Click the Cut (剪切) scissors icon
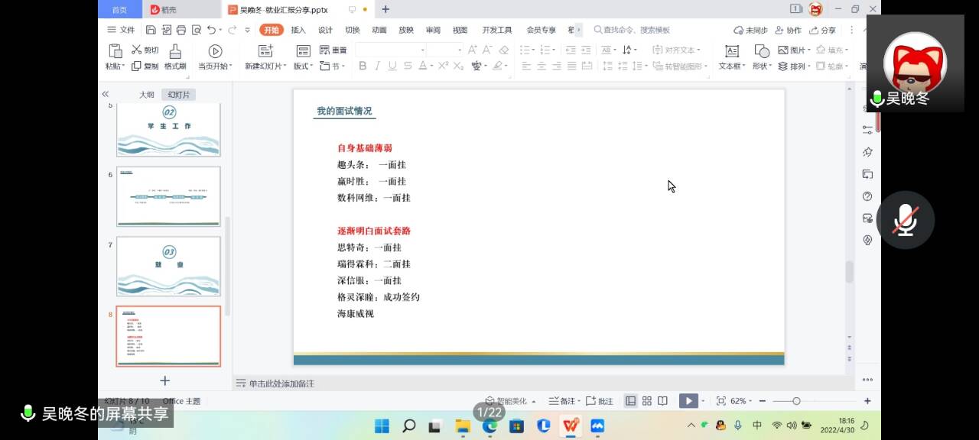Viewport: 979px width, 440px height. tap(137, 50)
